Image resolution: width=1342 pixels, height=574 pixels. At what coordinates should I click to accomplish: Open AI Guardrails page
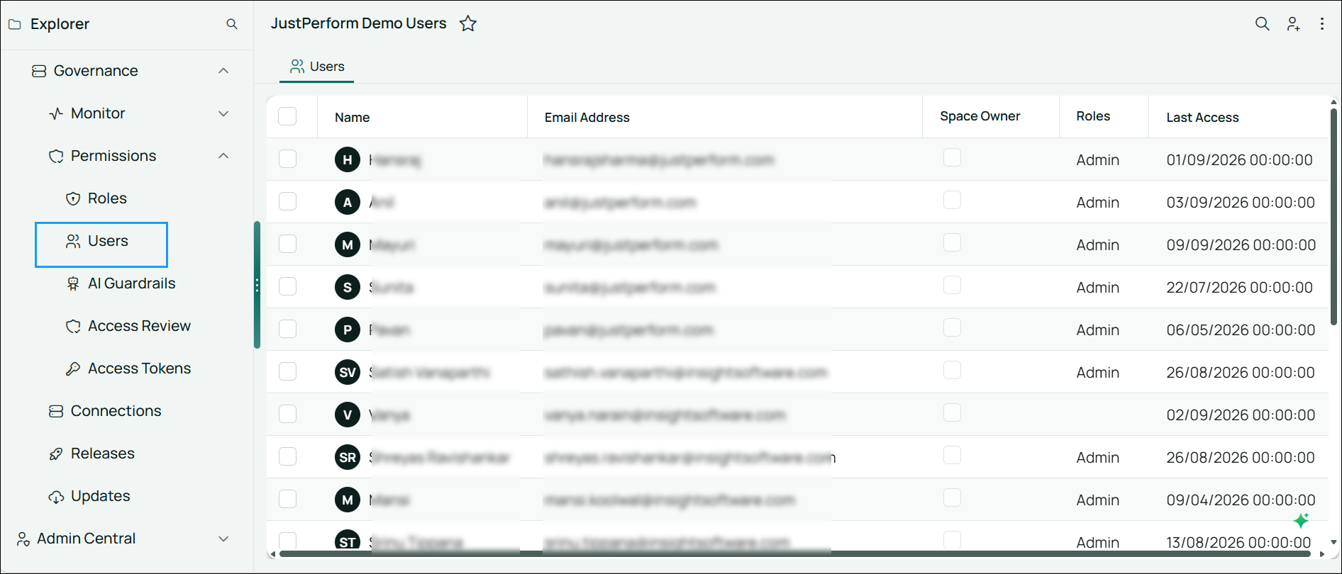[x=131, y=283]
